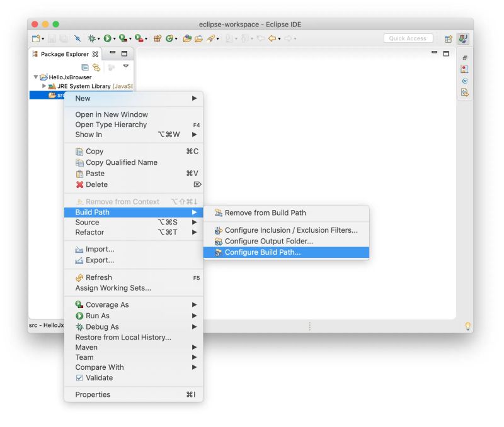Open the New wizard toolbar icon
The image size is (504, 427).
[x=35, y=38]
